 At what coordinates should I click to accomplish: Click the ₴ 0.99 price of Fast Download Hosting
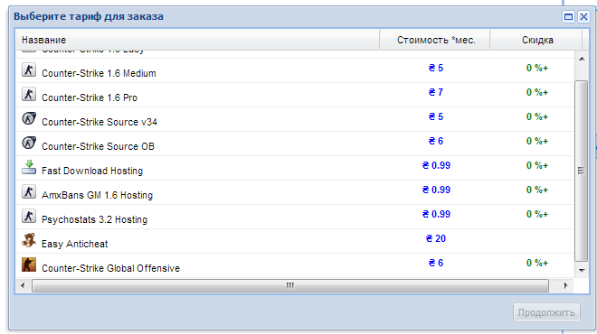[436, 166]
